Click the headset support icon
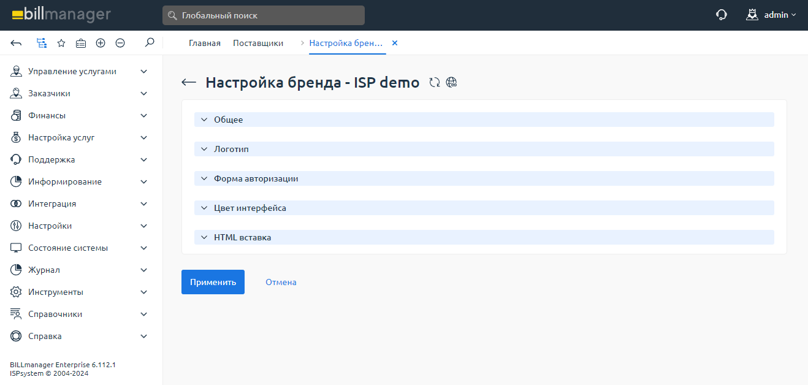This screenshot has width=808, height=385. (722, 15)
